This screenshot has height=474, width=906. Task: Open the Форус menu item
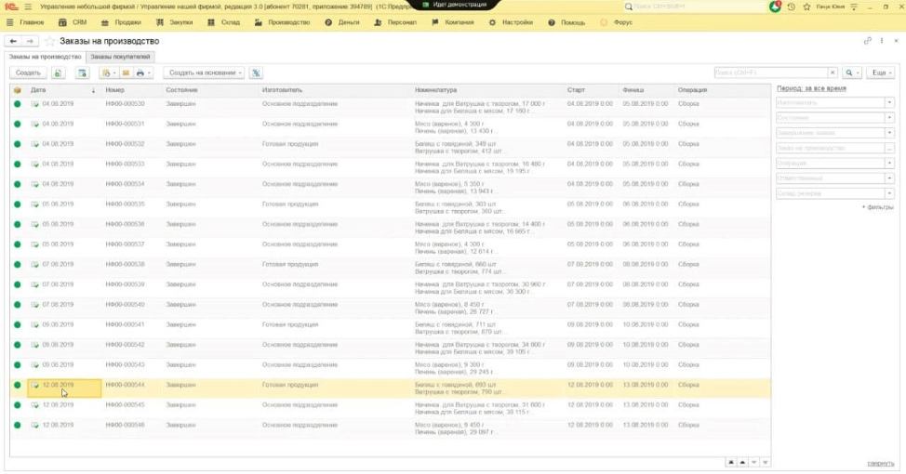point(617,22)
